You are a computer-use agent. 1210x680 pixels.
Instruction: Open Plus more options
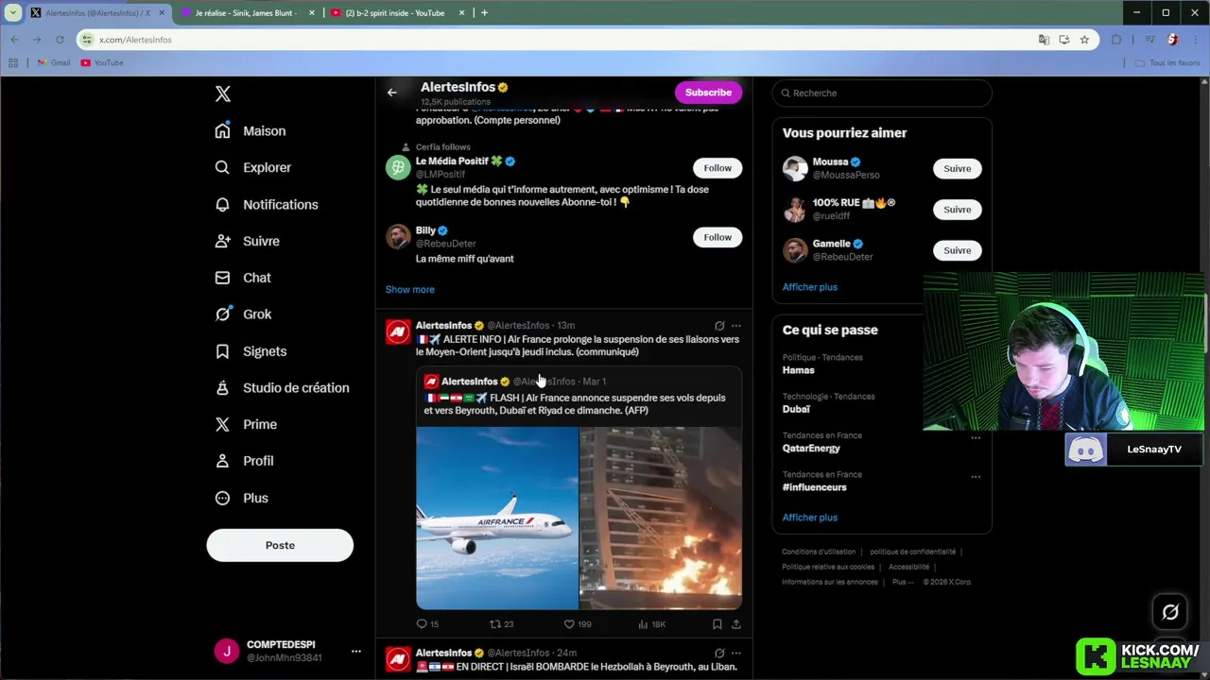241,498
